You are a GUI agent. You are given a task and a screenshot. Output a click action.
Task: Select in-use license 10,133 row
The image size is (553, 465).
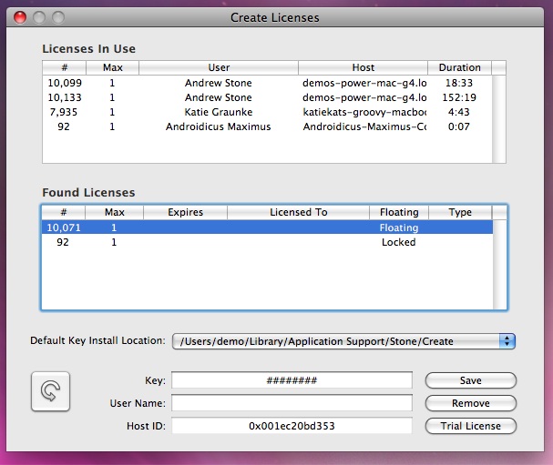pos(267,97)
